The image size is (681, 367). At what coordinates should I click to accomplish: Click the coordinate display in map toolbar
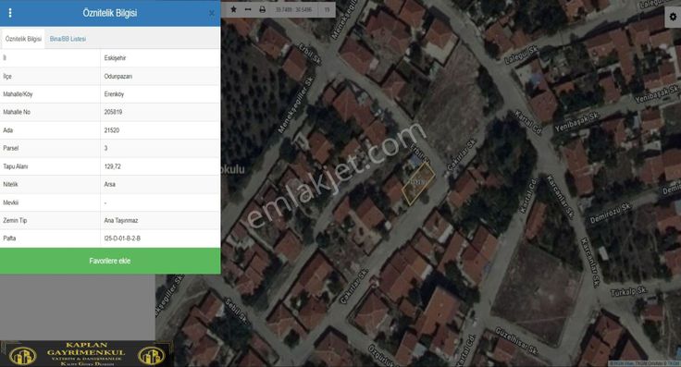[293, 9]
